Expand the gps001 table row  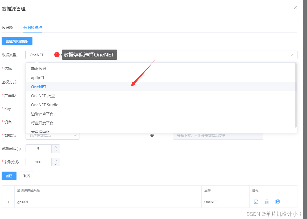8,202
